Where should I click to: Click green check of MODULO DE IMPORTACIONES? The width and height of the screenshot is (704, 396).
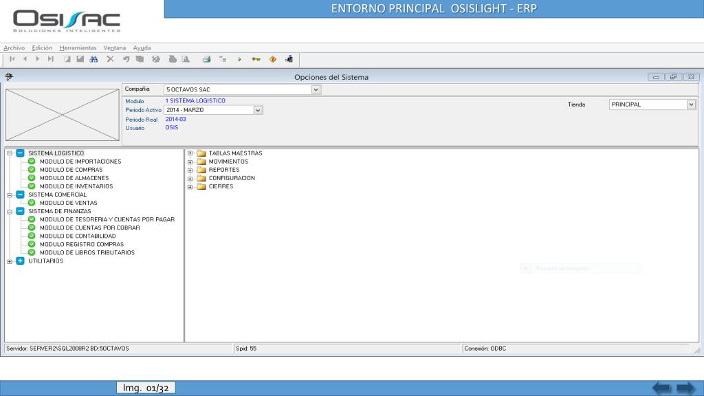point(32,161)
